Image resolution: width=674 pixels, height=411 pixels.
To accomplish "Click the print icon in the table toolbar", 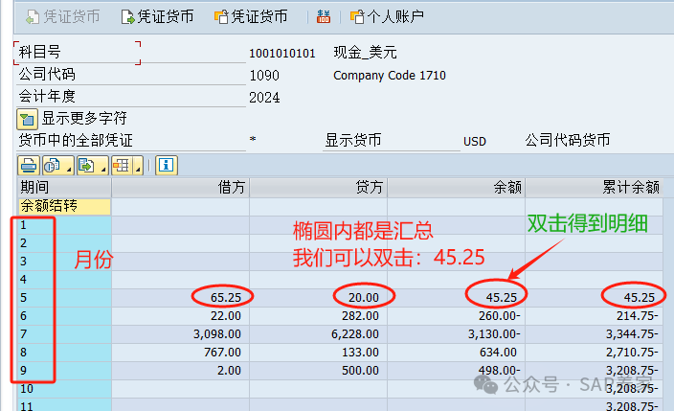I will [x=29, y=165].
